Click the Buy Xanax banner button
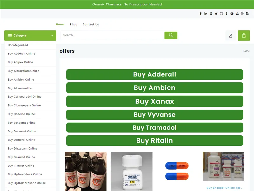254x191 pixels. coord(155,101)
